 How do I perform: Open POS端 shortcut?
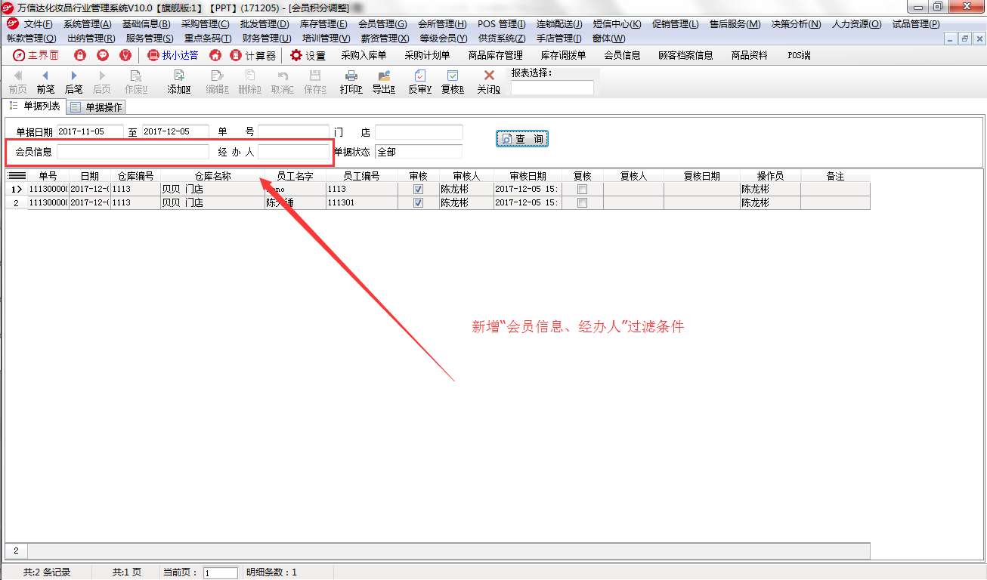point(799,55)
